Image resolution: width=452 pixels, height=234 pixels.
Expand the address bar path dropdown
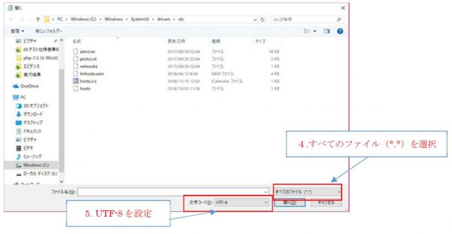[x=255, y=19]
